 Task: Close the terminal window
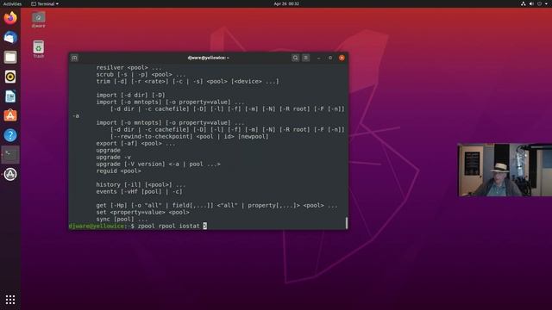(x=342, y=58)
